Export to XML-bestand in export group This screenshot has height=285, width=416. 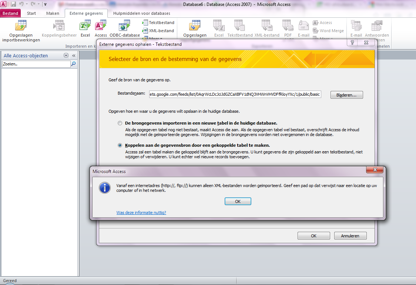267,28
